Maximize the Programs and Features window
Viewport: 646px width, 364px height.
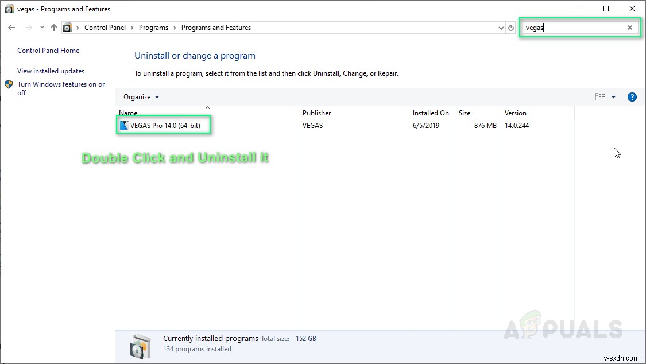pyautogui.click(x=606, y=9)
